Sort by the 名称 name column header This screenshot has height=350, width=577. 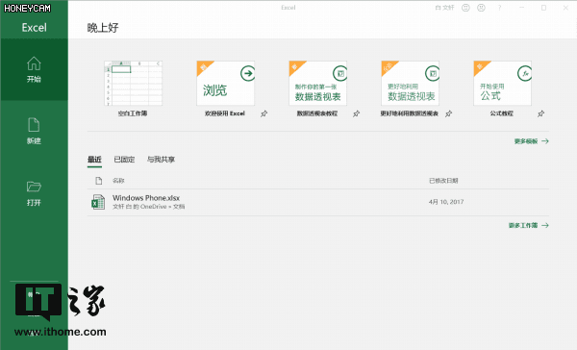(x=118, y=181)
